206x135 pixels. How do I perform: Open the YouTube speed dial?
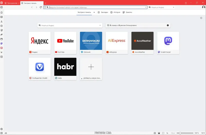click(x=65, y=43)
